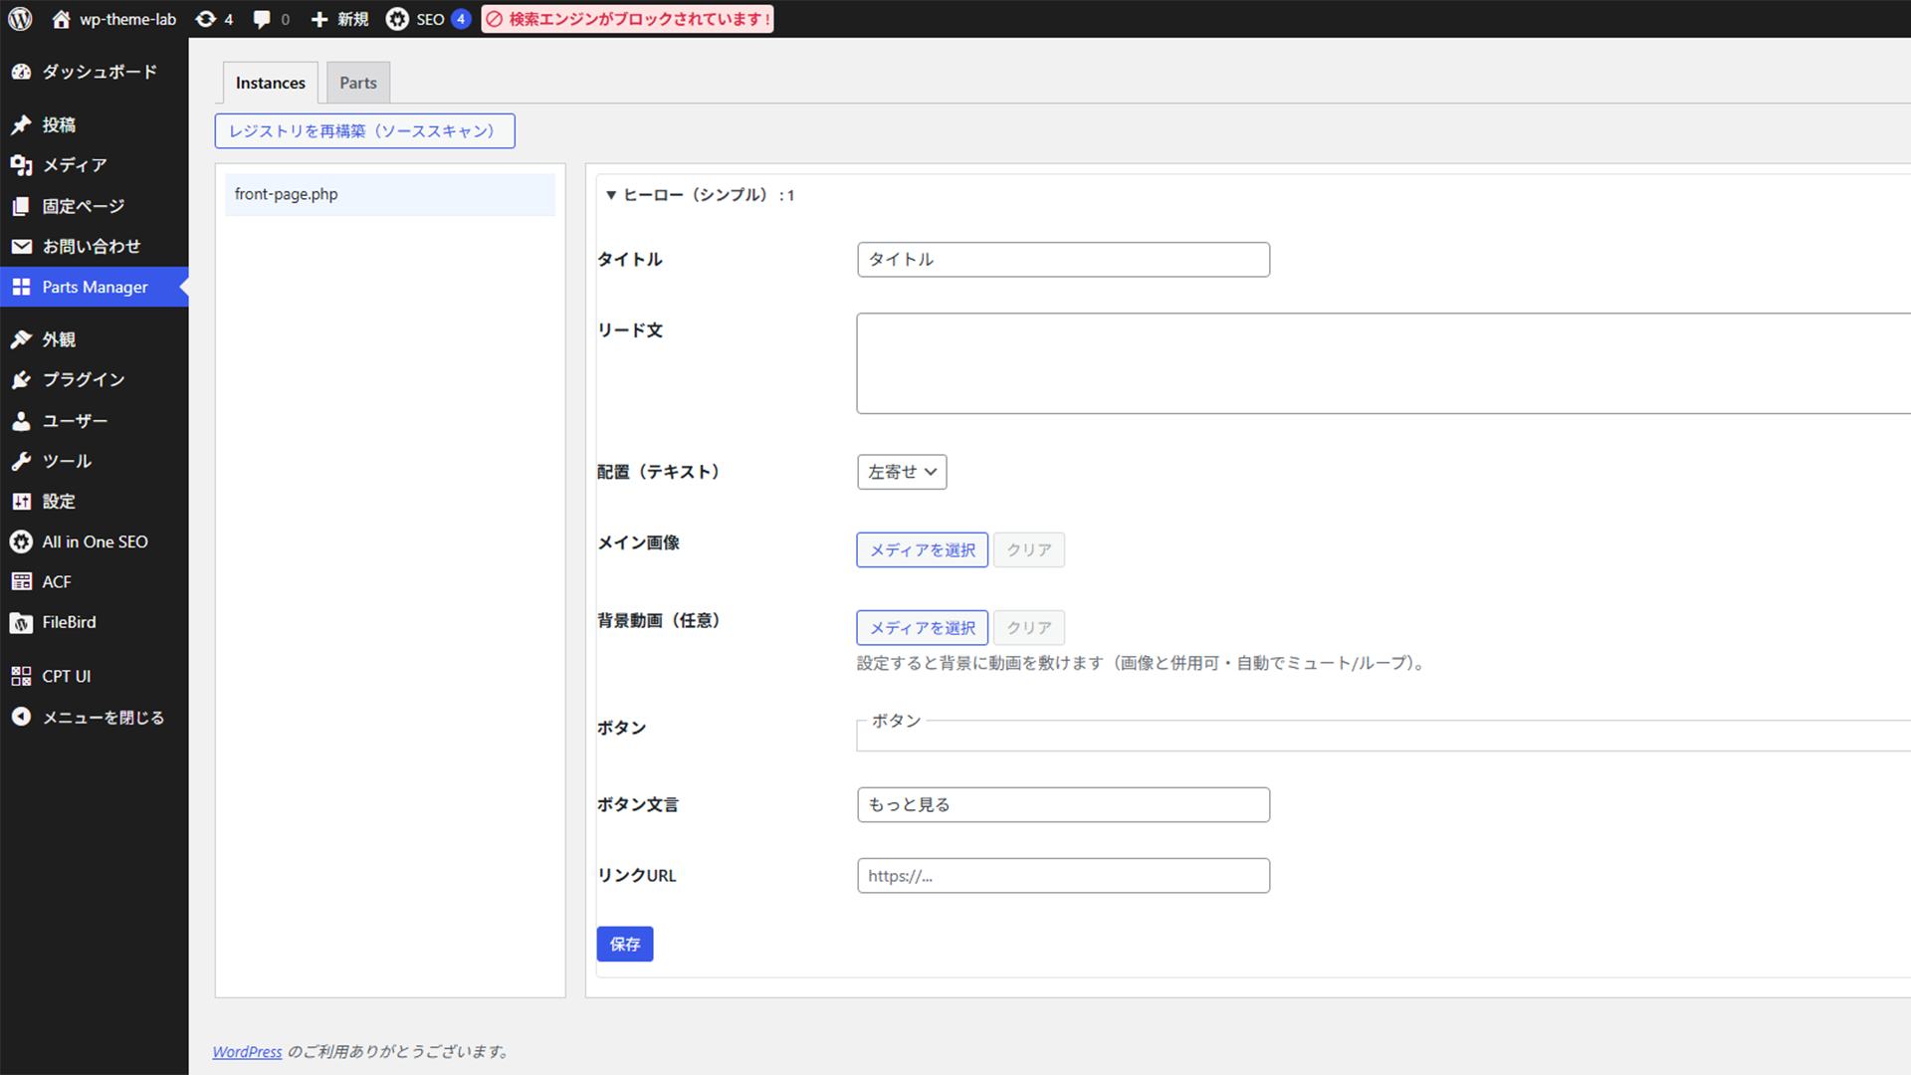Open the Plugins plug icon
The width and height of the screenshot is (1911, 1075).
[21, 380]
